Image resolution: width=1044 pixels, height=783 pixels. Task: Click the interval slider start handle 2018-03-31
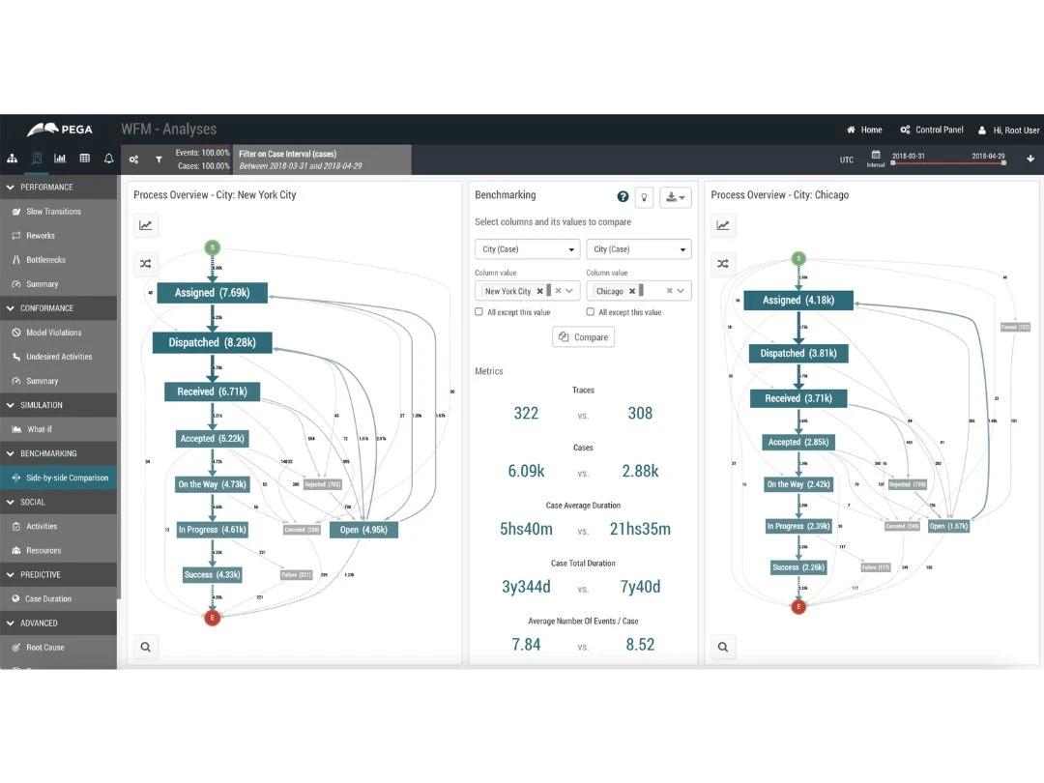[x=893, y=162]
